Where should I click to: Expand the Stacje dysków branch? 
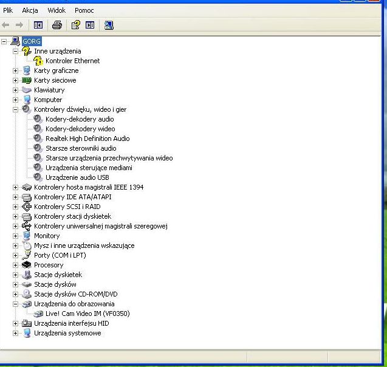(x=15, y=284)
